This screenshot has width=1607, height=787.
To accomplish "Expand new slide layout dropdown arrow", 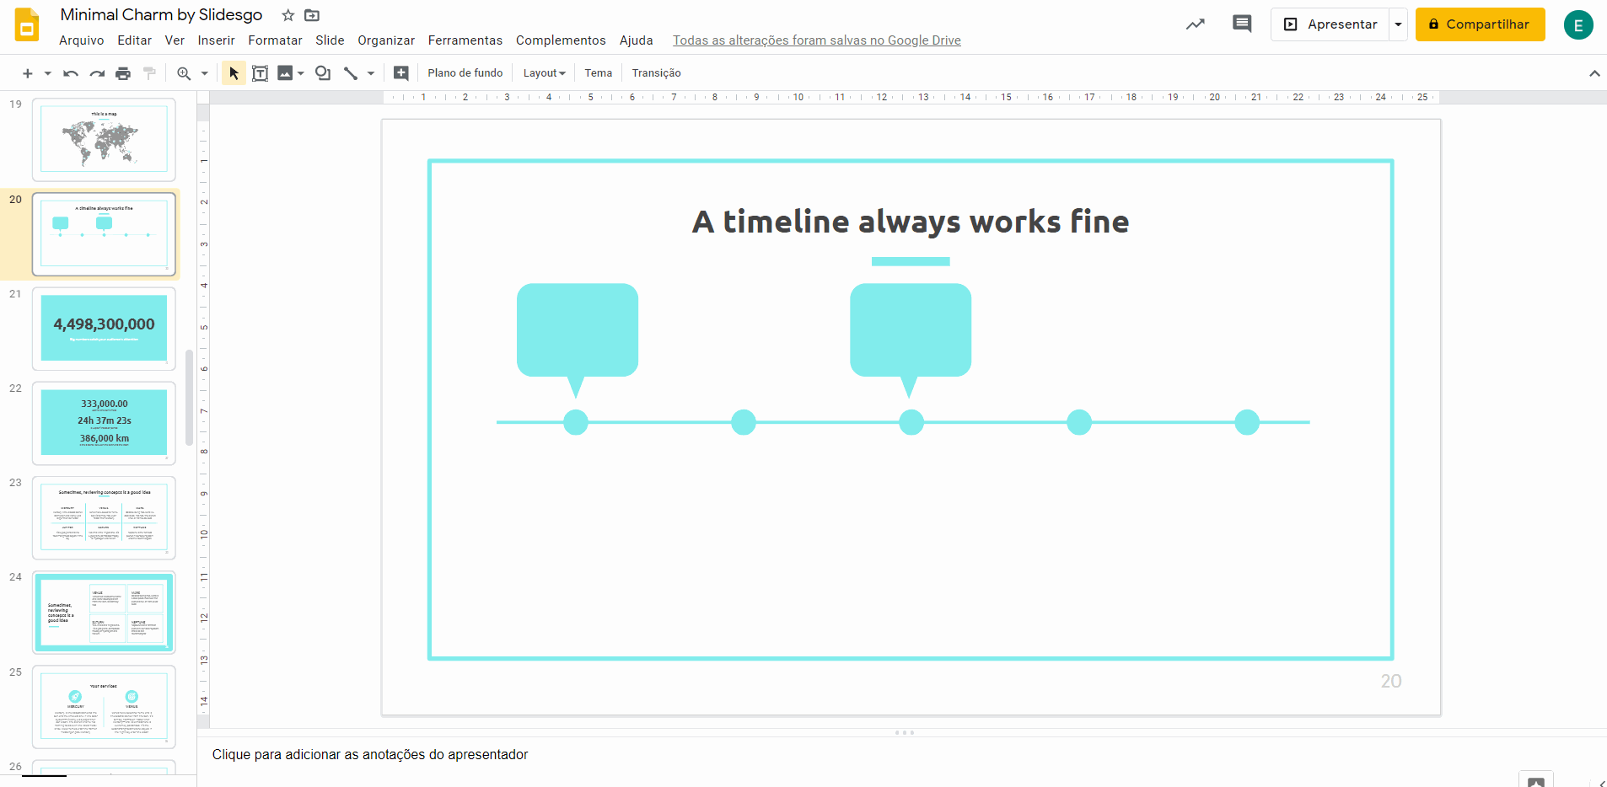I will coord(48,73).
